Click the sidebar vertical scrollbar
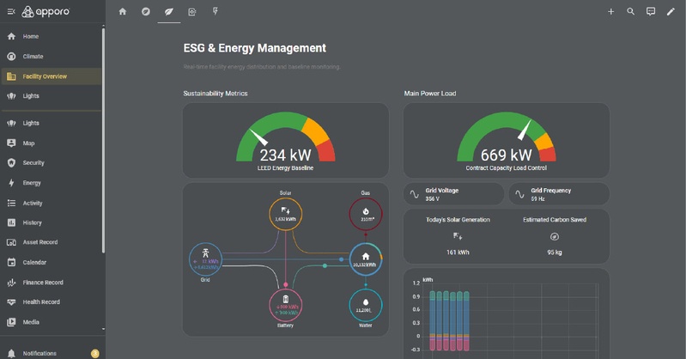The width and height of the screenshot is (686, 359). pos(103,140)
